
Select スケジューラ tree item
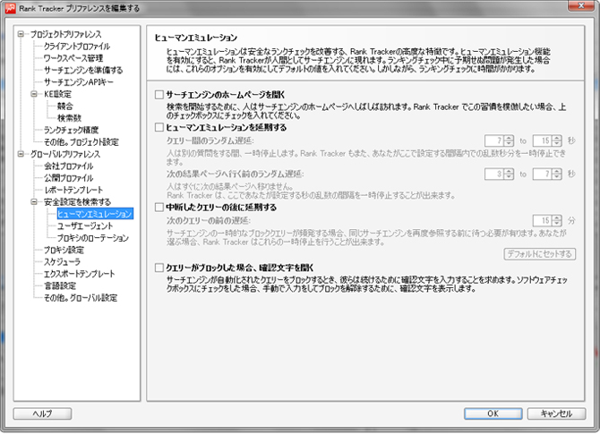pos(62,262)
